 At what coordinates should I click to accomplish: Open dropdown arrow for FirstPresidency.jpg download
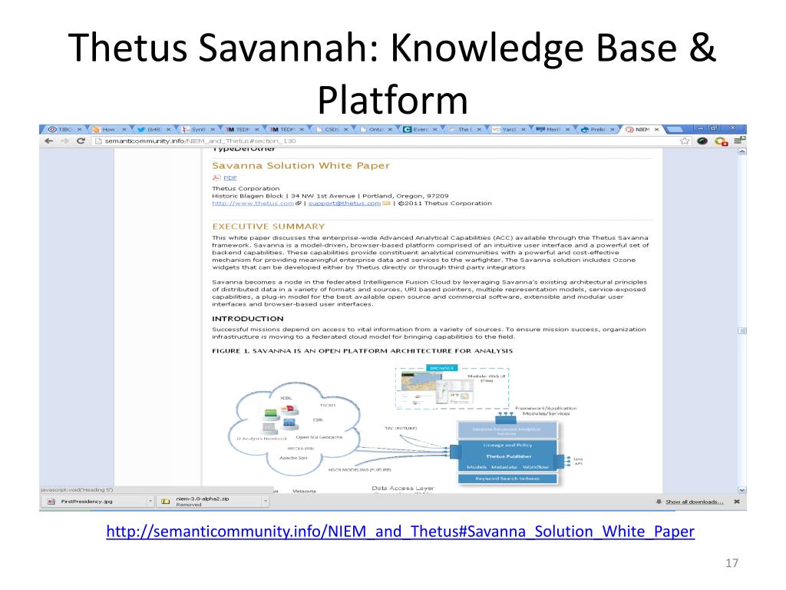click(x=150, y=501)
